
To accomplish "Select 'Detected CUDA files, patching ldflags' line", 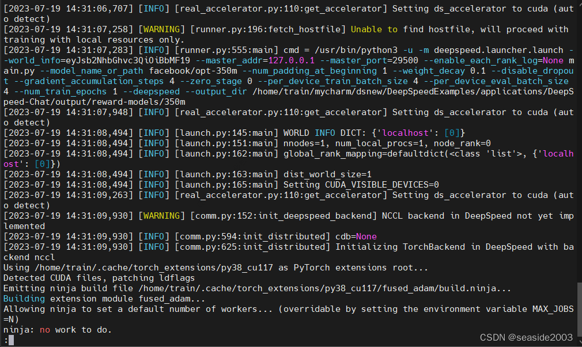I will point(99,278).
